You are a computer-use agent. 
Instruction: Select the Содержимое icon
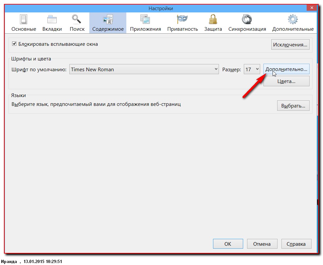(x=108, y=19)
